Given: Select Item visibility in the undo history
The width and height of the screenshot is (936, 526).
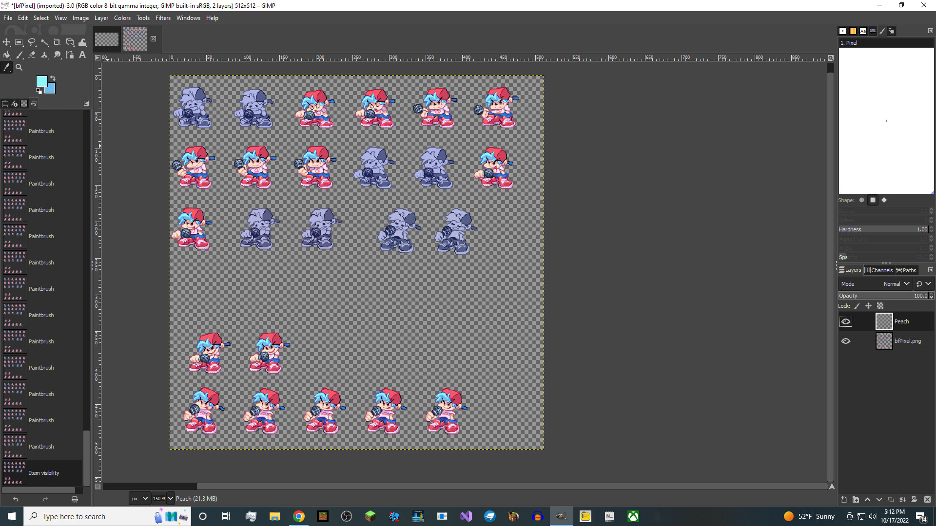Looking at the screenshot, I should pos(44,472).
